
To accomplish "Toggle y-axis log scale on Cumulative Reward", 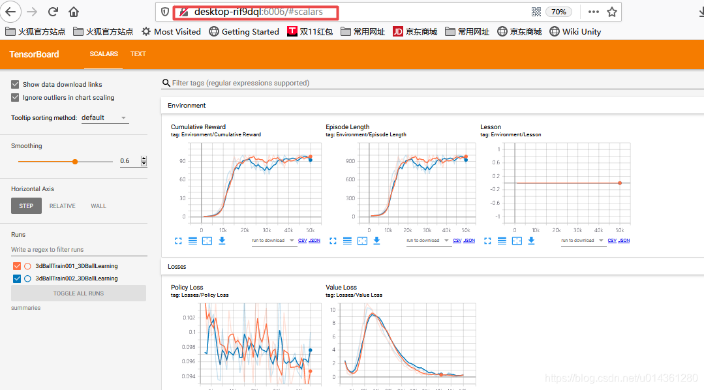I will pos(192,241).
